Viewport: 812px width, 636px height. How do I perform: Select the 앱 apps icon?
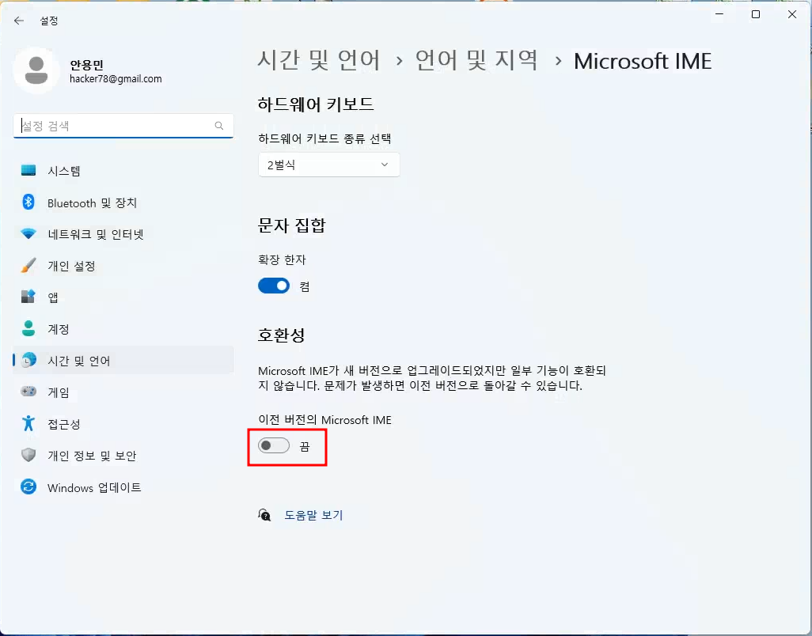[x=28, y=297]
